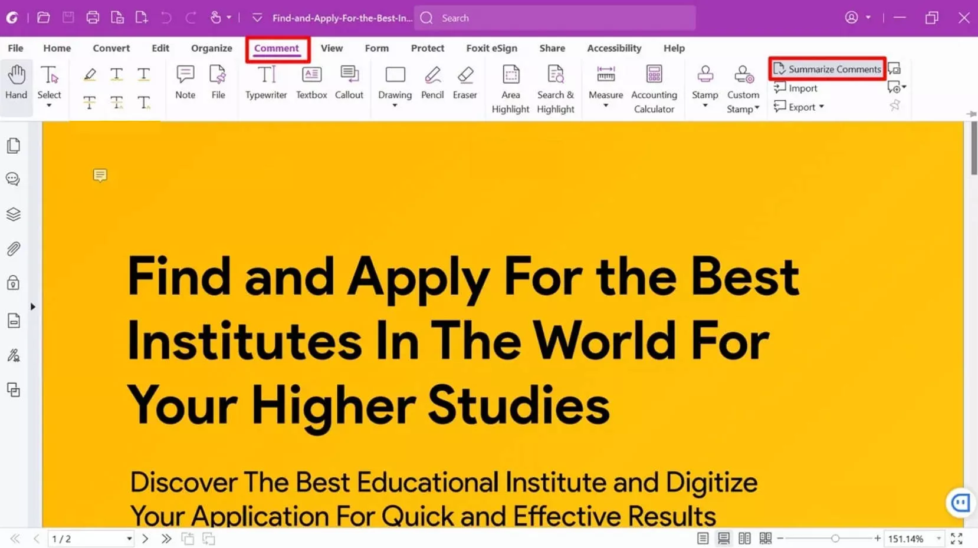Click Import comments
The width and height of the screenshot is (978, 548).
click(x=796, y=88)
